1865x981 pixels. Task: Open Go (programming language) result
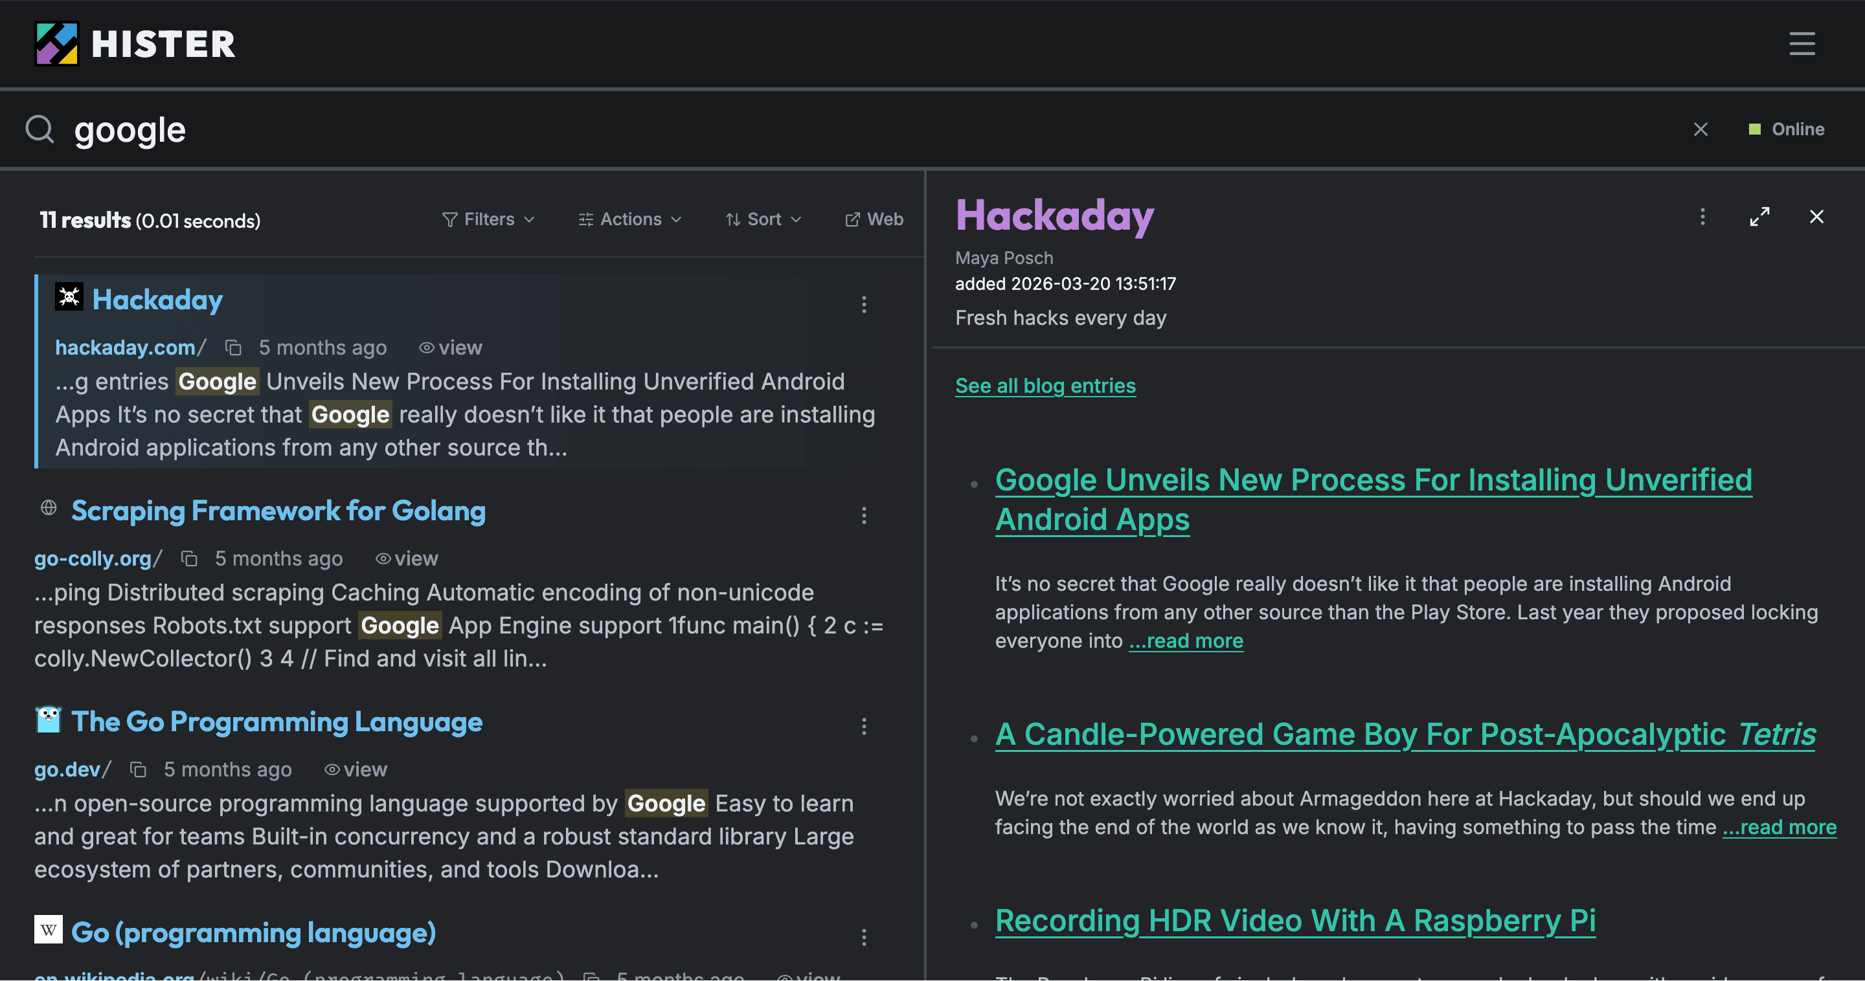click(253, 932)
